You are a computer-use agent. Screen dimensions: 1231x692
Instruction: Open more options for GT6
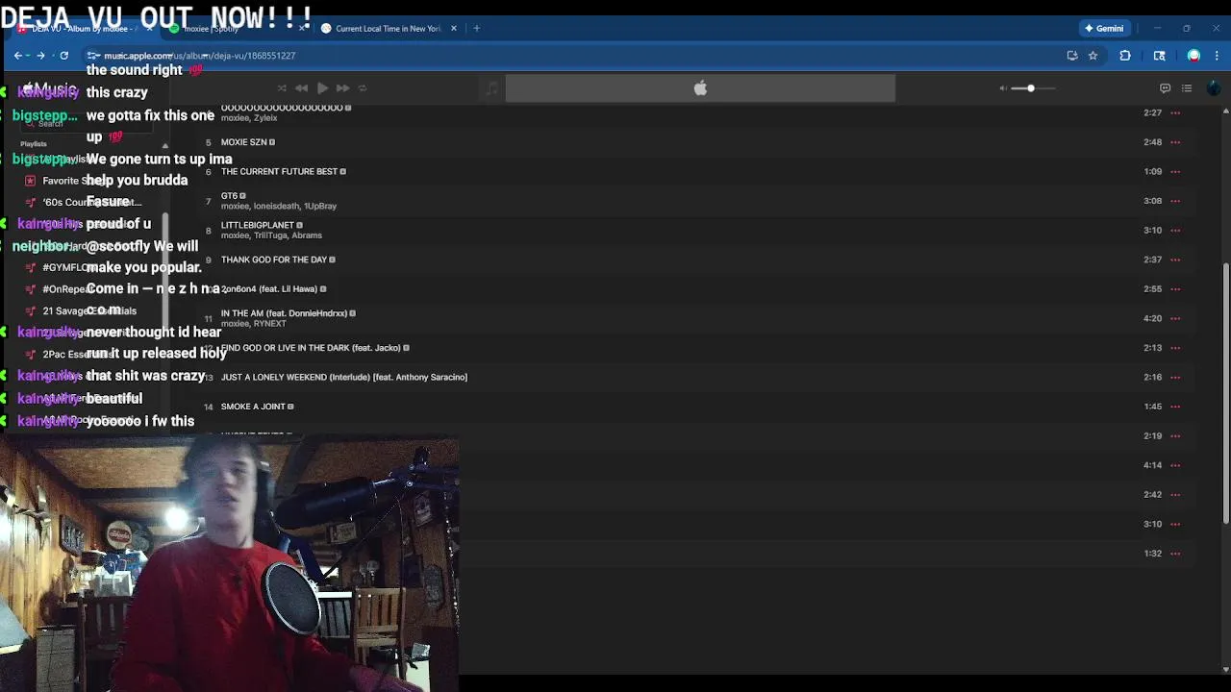1175,201
